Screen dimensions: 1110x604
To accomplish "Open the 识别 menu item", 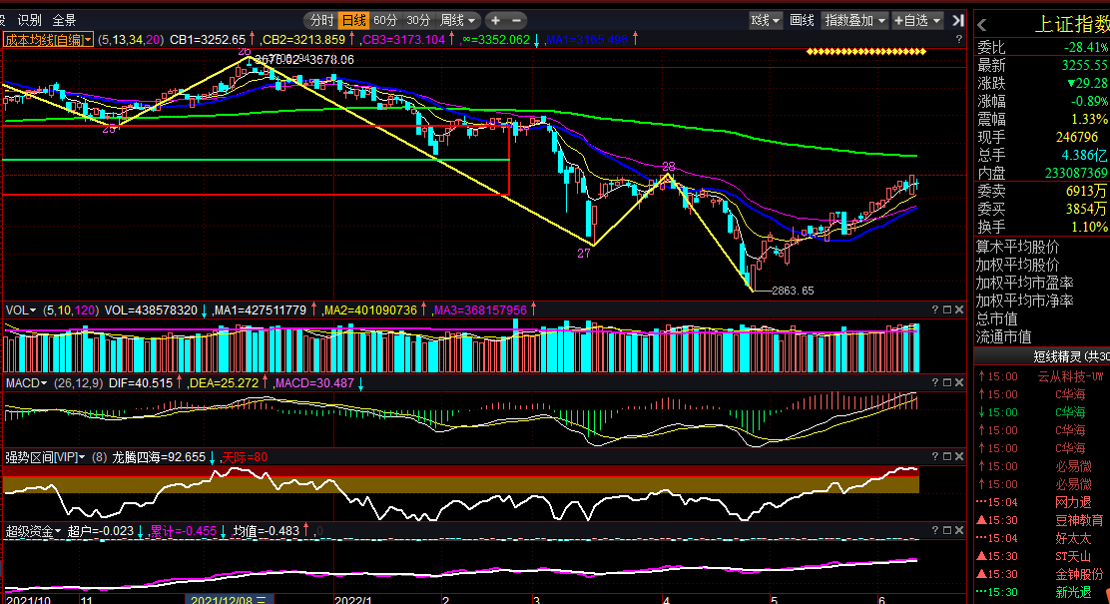I will click(29, 21).
